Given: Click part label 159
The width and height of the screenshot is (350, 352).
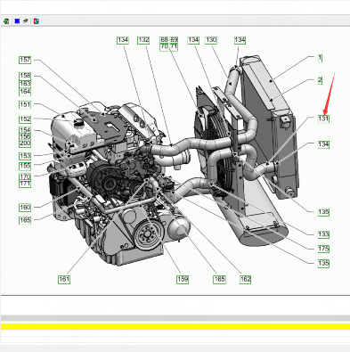Looking at the screenshot, I should point(183,279).
